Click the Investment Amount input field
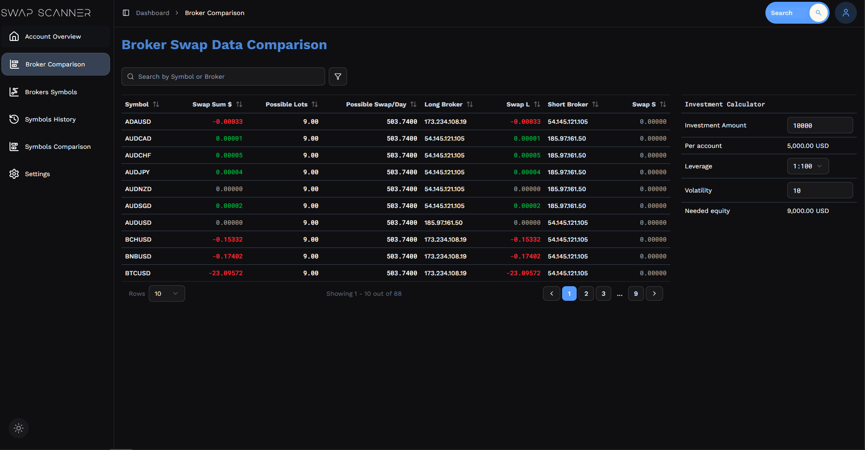This screenshot has width=865, height=450. (820, 125)
